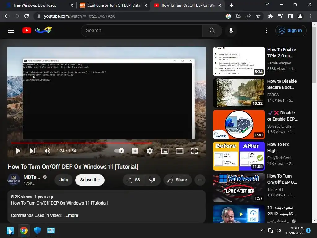
Task: Click the Google icon in address bar
Action: [228, 16]
